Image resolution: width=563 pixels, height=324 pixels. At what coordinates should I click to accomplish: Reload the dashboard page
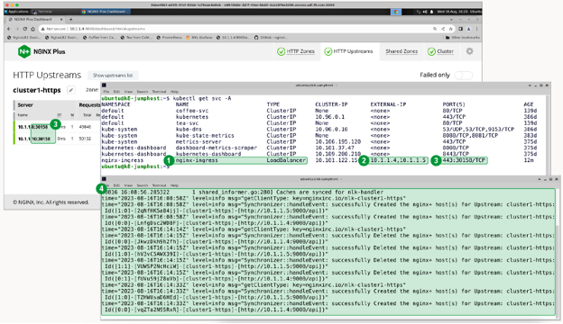click(24, 29)
